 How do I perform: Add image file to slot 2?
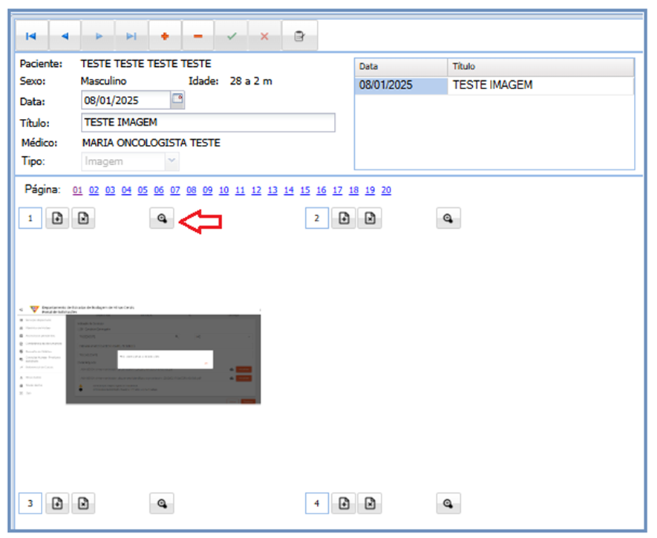(344, 218)
